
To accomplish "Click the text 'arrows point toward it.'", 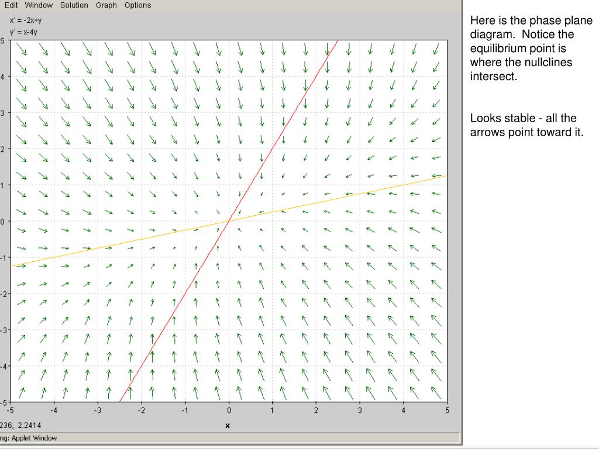I will [x=527, y=132].
